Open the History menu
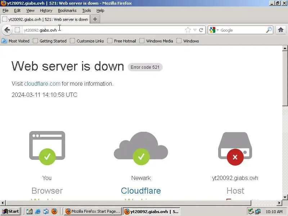The height and width of the screenshot is (216, 288). pyautogui.click(x=46, y=10)
